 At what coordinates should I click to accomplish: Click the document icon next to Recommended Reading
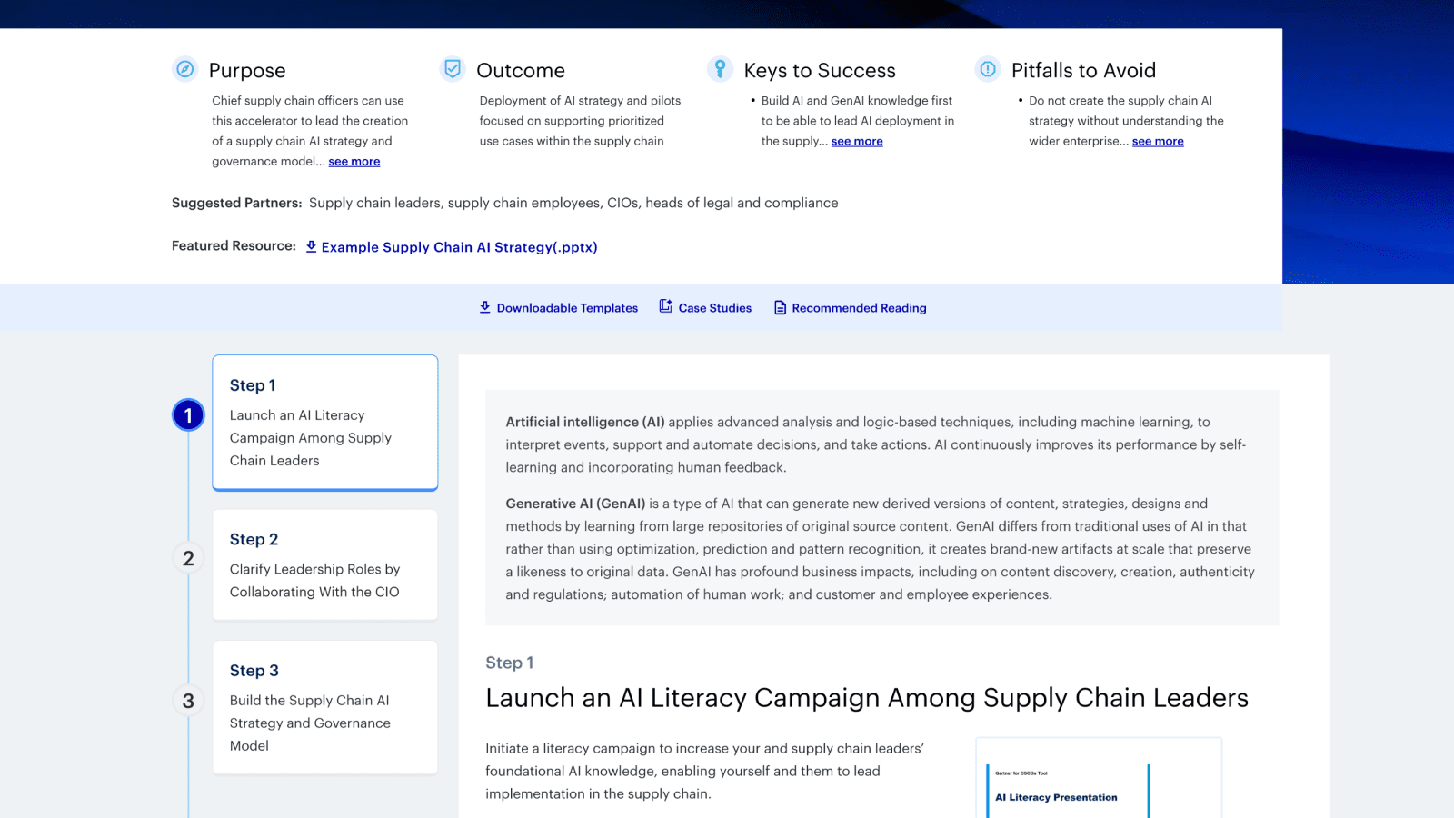tap(780, 307)
